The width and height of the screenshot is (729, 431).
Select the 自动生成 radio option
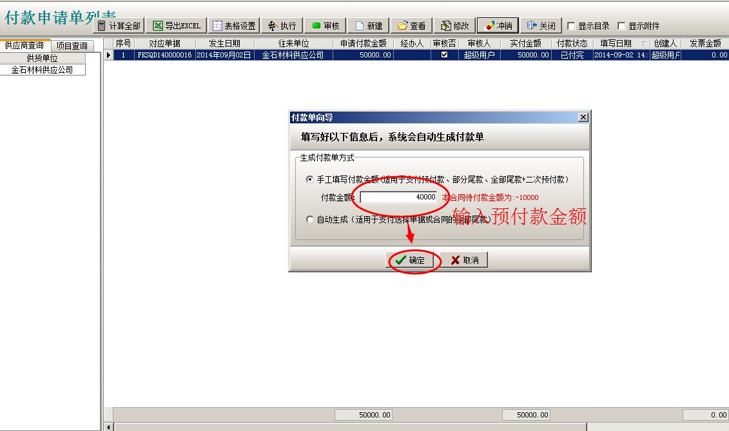pyautogui.click(x=310, y=219)
